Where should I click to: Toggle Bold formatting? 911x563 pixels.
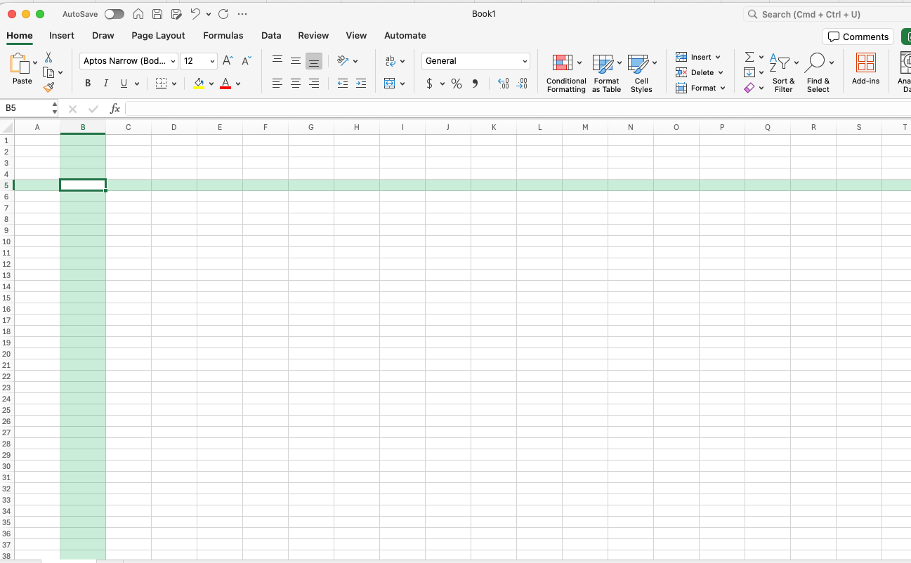88,84
